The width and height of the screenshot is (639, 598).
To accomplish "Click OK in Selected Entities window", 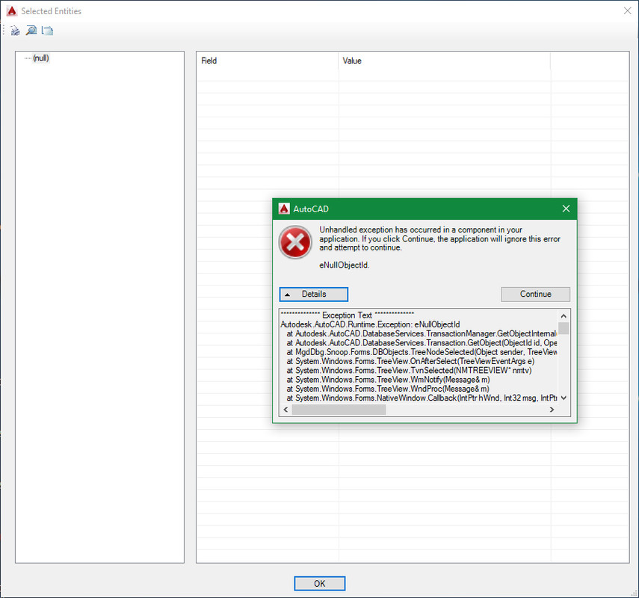I will coord(320,583).
